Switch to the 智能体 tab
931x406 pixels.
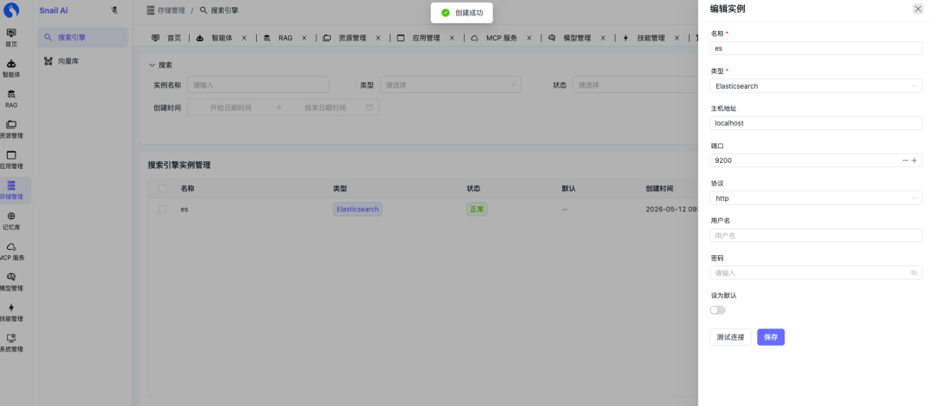(x=215, y=38)
